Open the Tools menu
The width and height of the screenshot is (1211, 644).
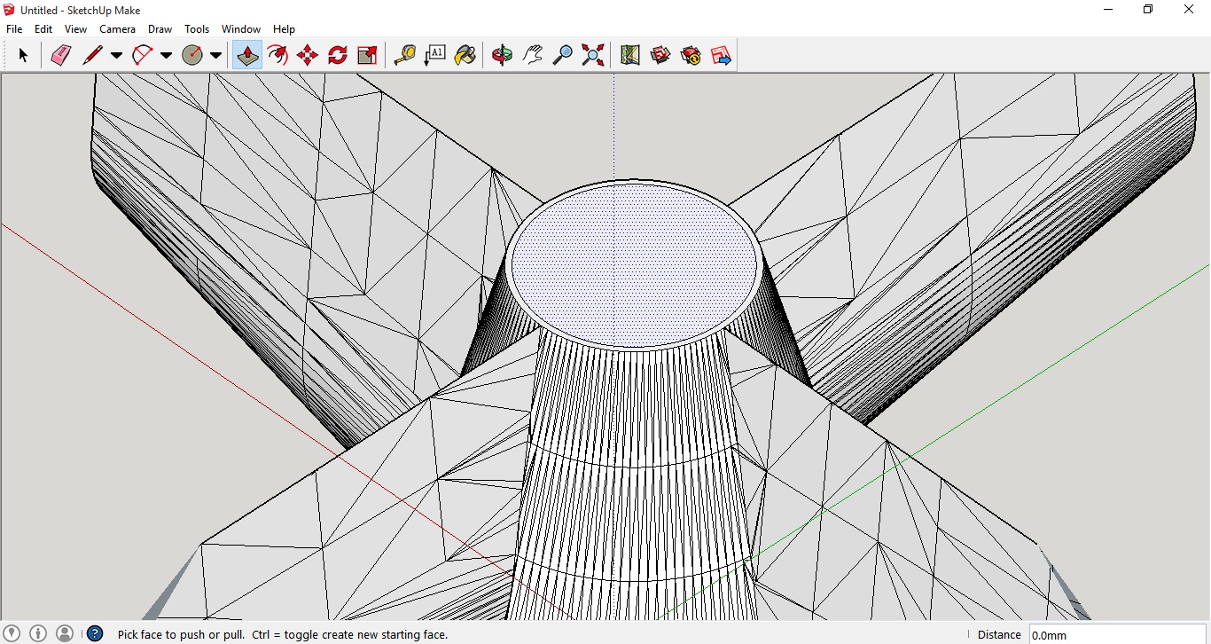(x=197, y=29)
